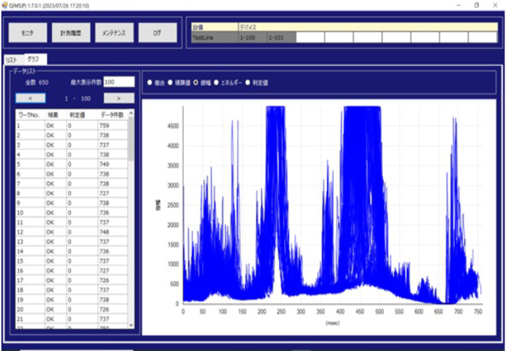
Task: Select work No. 21 row
Action: coord(72,318)
